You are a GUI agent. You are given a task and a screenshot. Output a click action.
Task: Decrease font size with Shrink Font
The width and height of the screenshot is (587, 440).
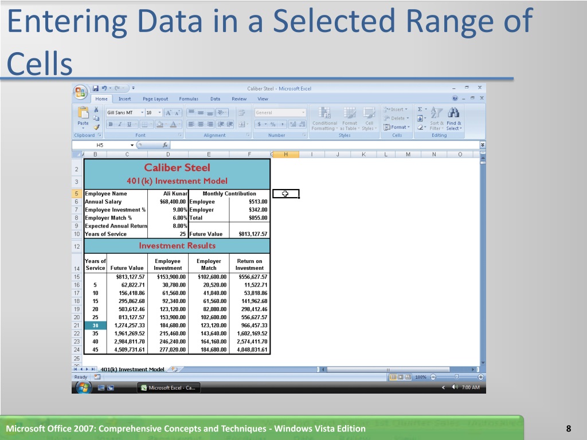pyautogui.click(x=177, y=113)
